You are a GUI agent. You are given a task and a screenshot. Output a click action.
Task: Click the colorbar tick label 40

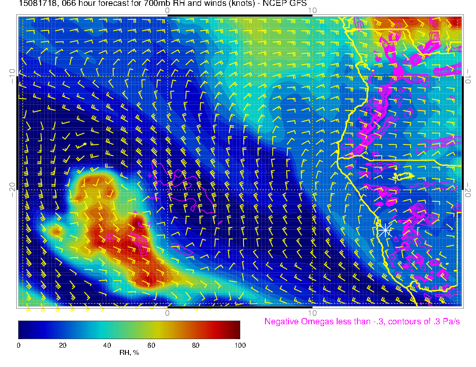107,345
